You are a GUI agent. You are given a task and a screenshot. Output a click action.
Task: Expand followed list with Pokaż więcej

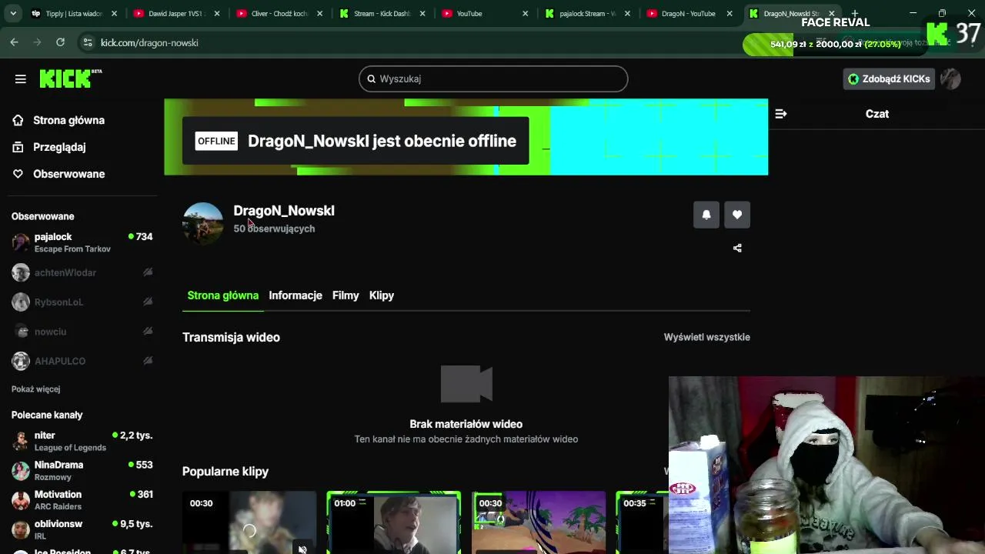click(35, 389)
